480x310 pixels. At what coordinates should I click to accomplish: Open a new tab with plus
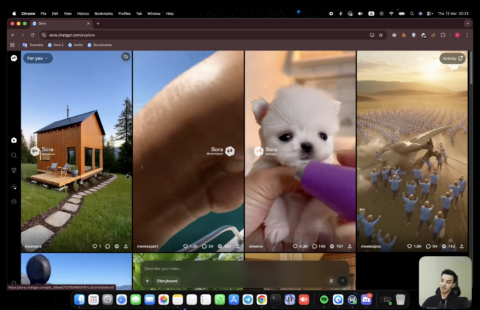coord(98,23)
